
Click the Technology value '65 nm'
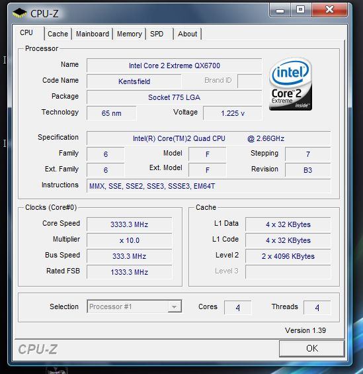(x=112, y=113)
